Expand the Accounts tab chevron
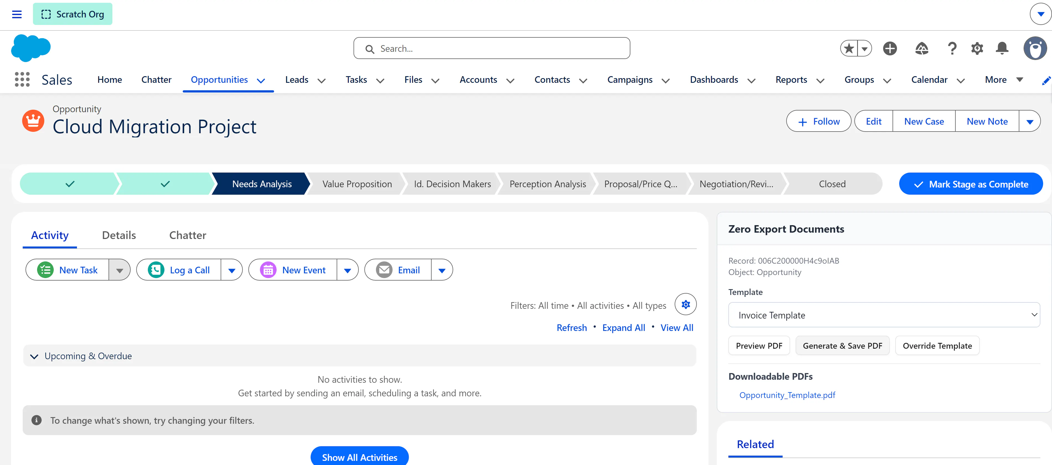 click(510, 81)
